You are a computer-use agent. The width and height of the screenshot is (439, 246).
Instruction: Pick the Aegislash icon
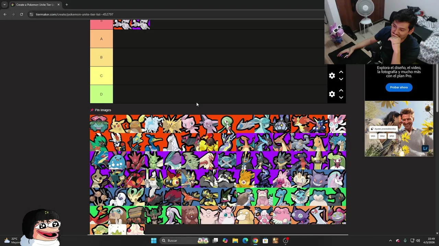click(318, 160)
